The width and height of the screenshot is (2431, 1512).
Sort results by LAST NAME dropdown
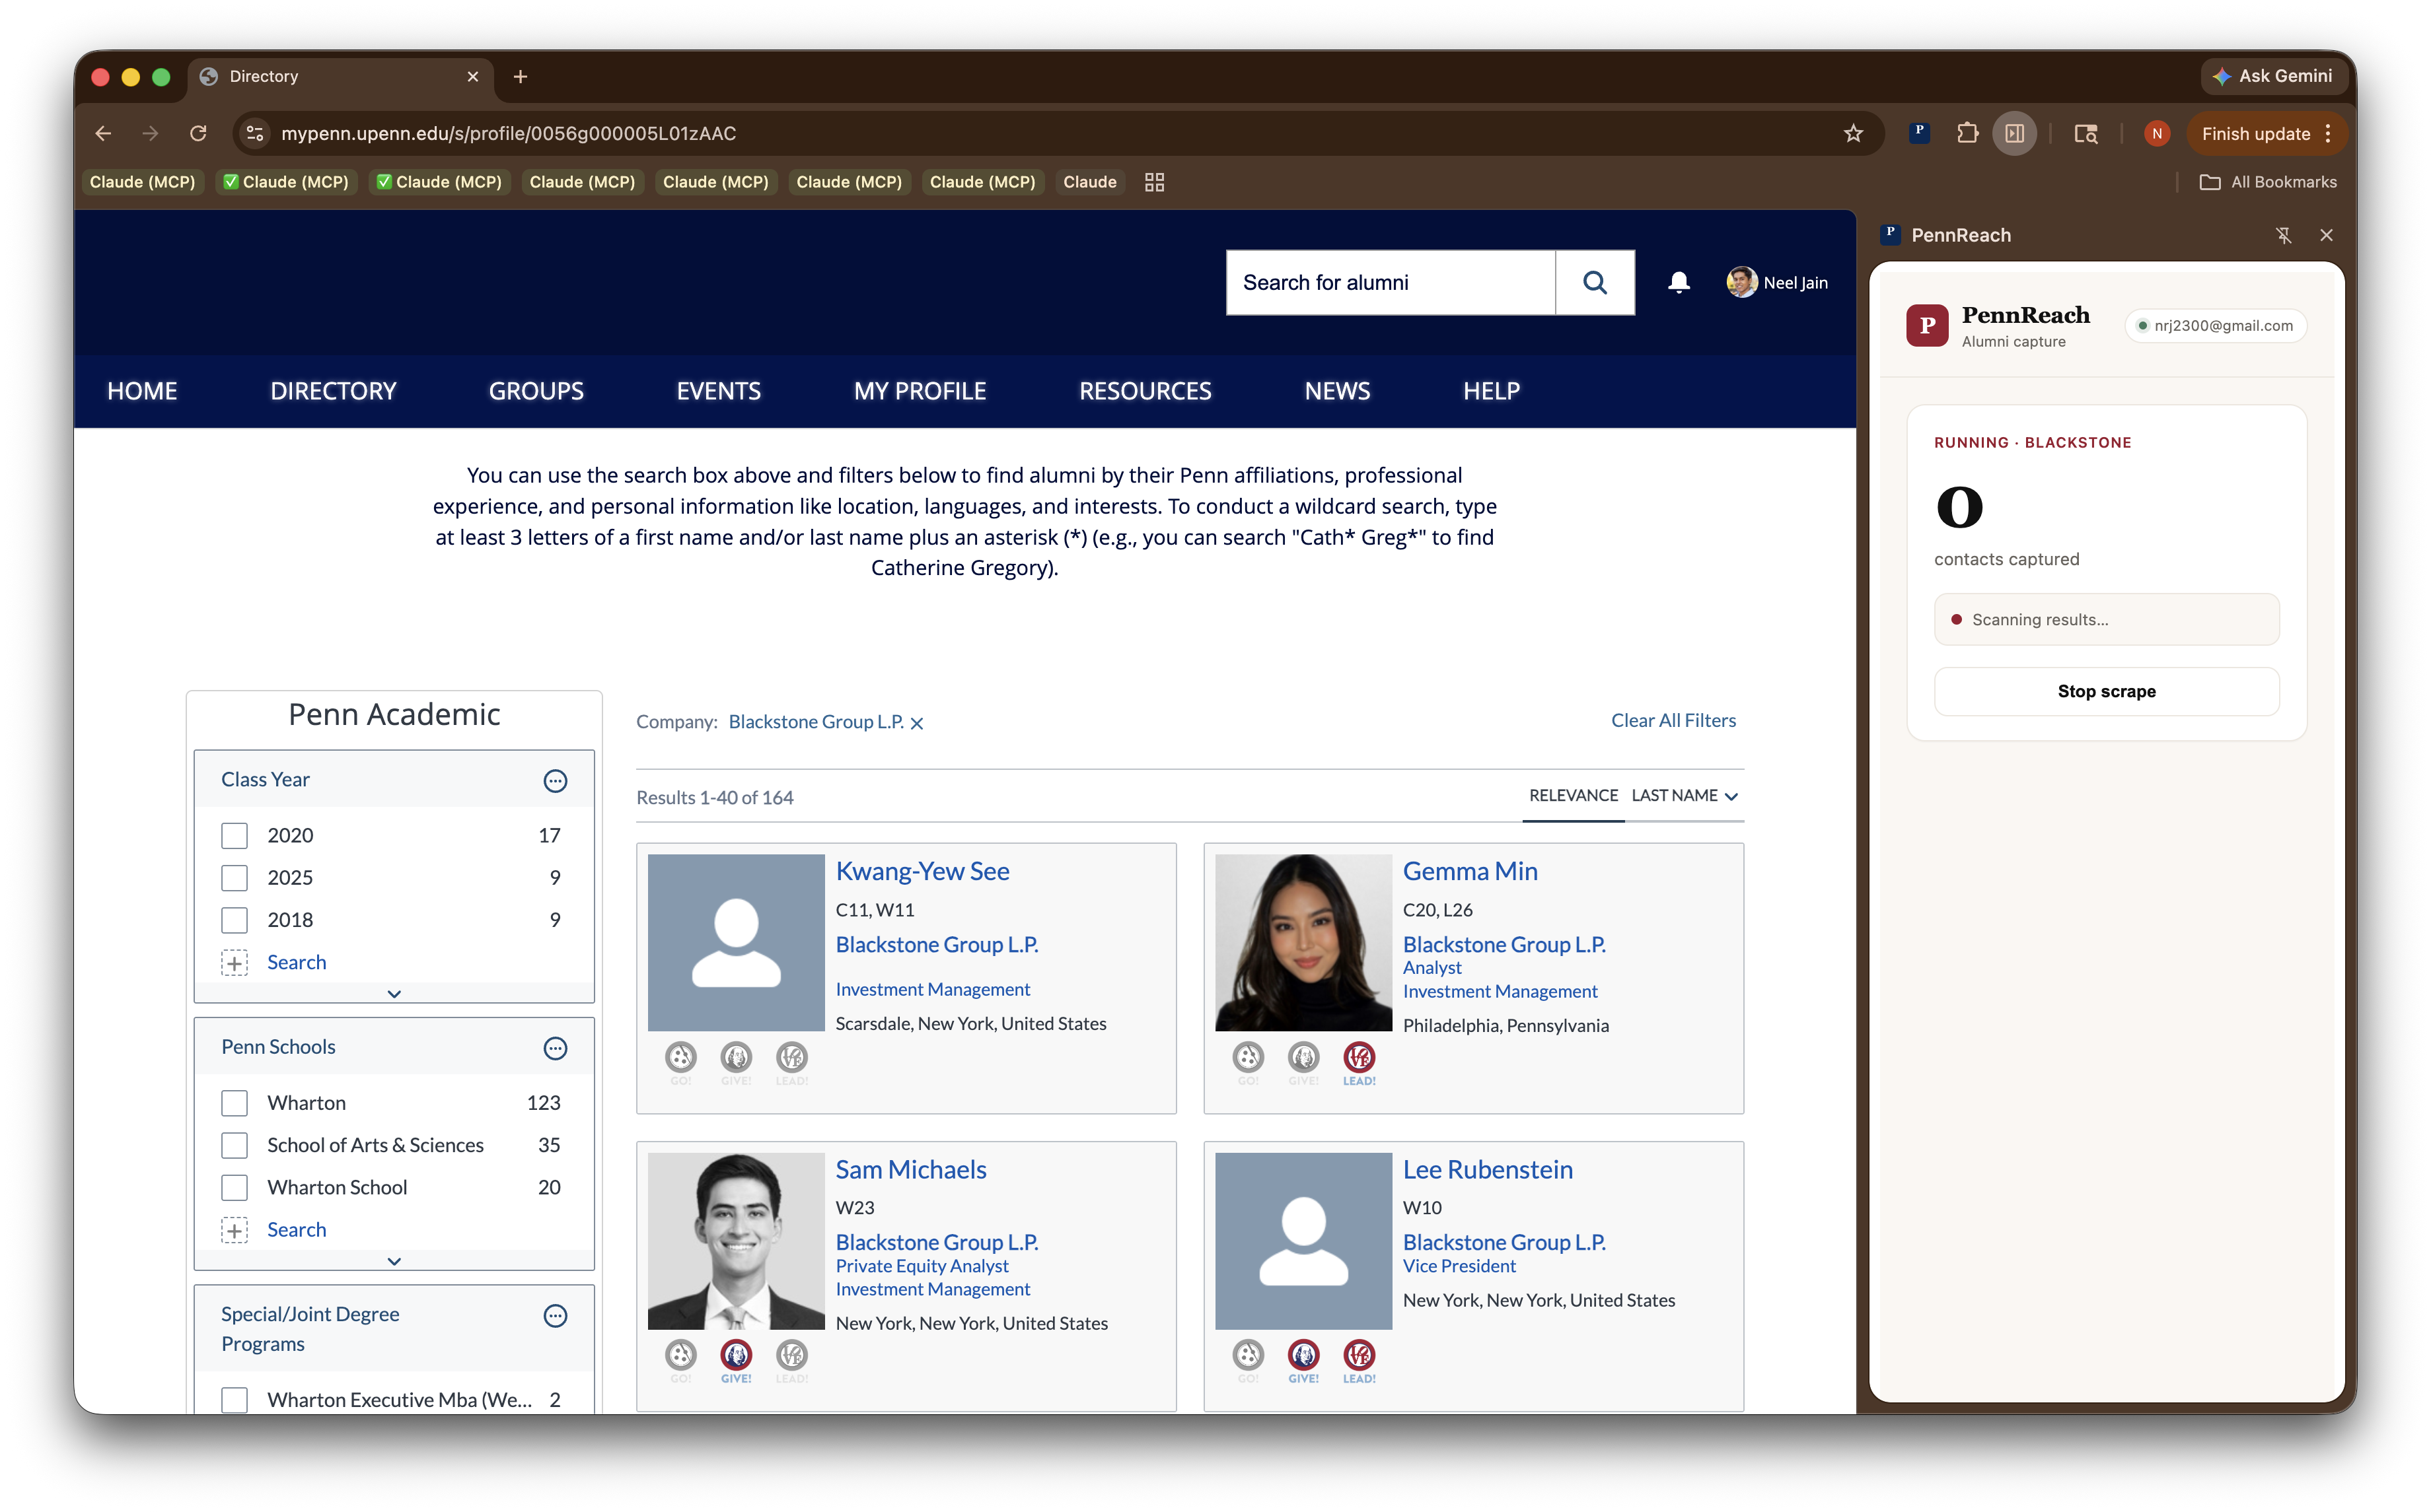1685,796
